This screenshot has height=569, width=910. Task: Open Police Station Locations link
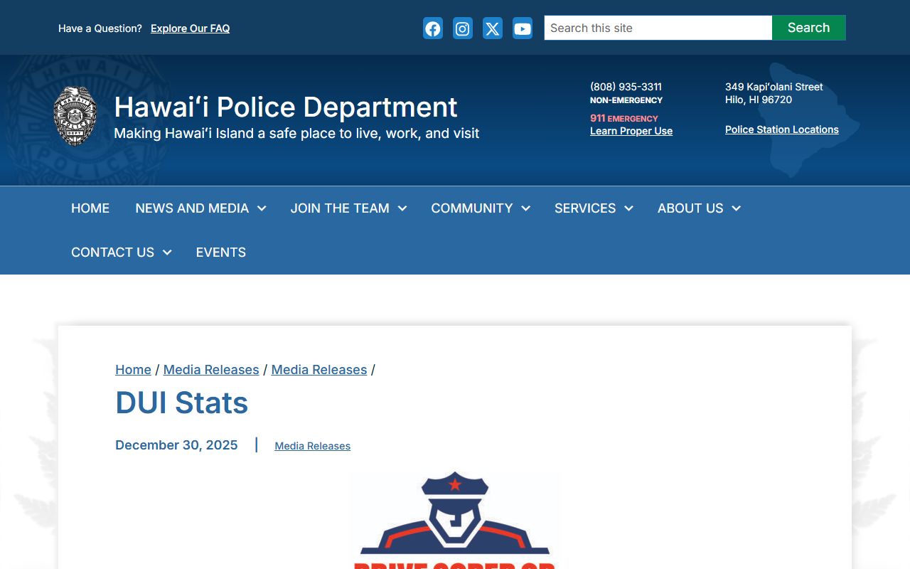[782, 129]
